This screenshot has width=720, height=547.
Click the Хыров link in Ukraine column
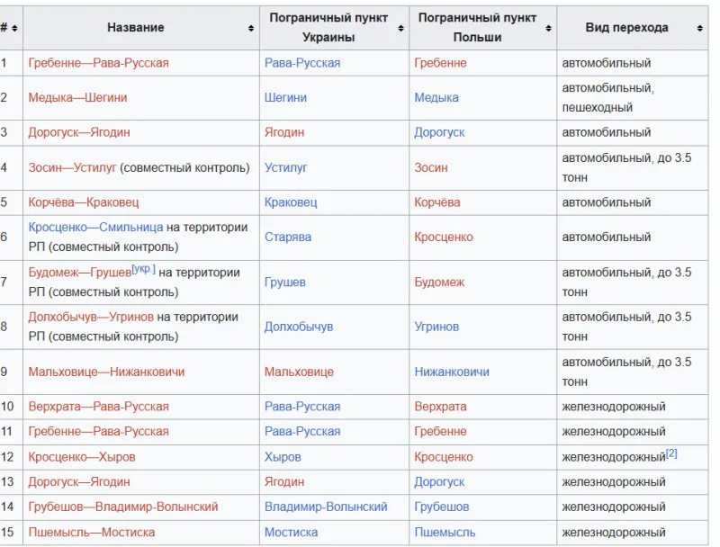click(x=283, y=457)
